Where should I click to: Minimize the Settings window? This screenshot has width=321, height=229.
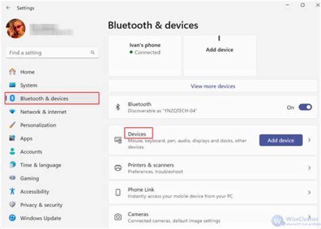(288, 5)
